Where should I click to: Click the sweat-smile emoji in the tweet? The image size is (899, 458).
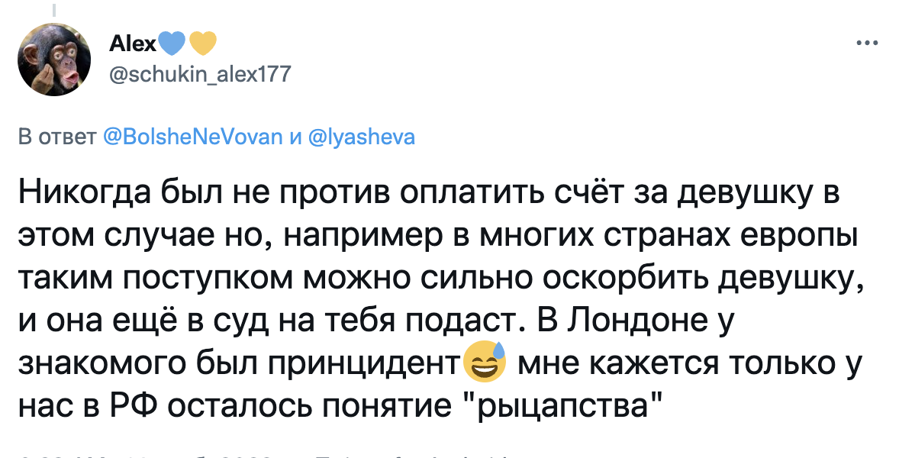(484, 363)
